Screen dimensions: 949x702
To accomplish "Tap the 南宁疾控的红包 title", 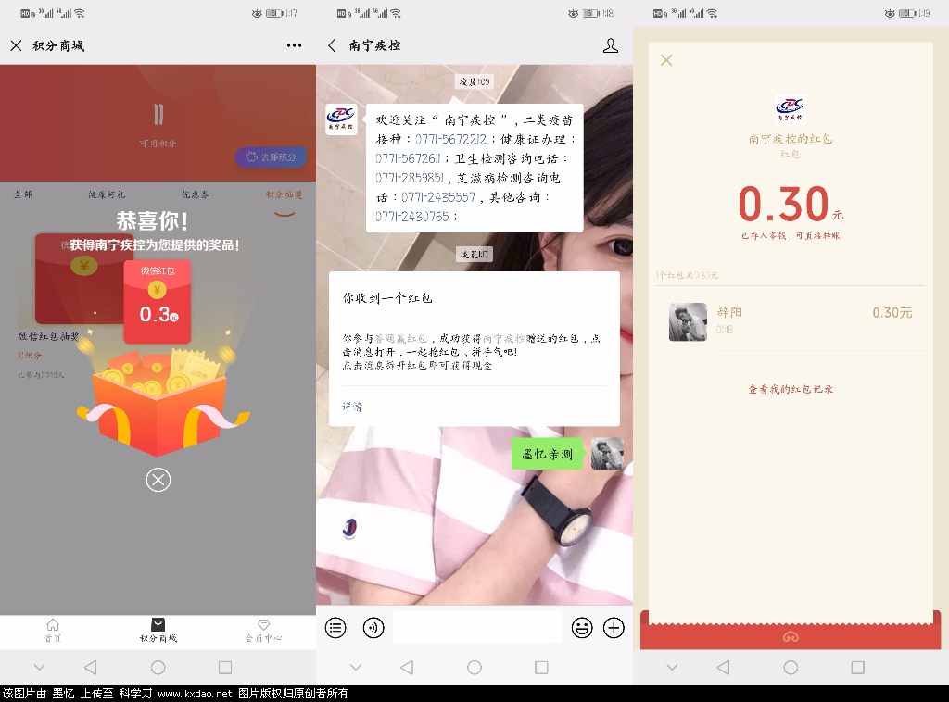I will point(791,139).
